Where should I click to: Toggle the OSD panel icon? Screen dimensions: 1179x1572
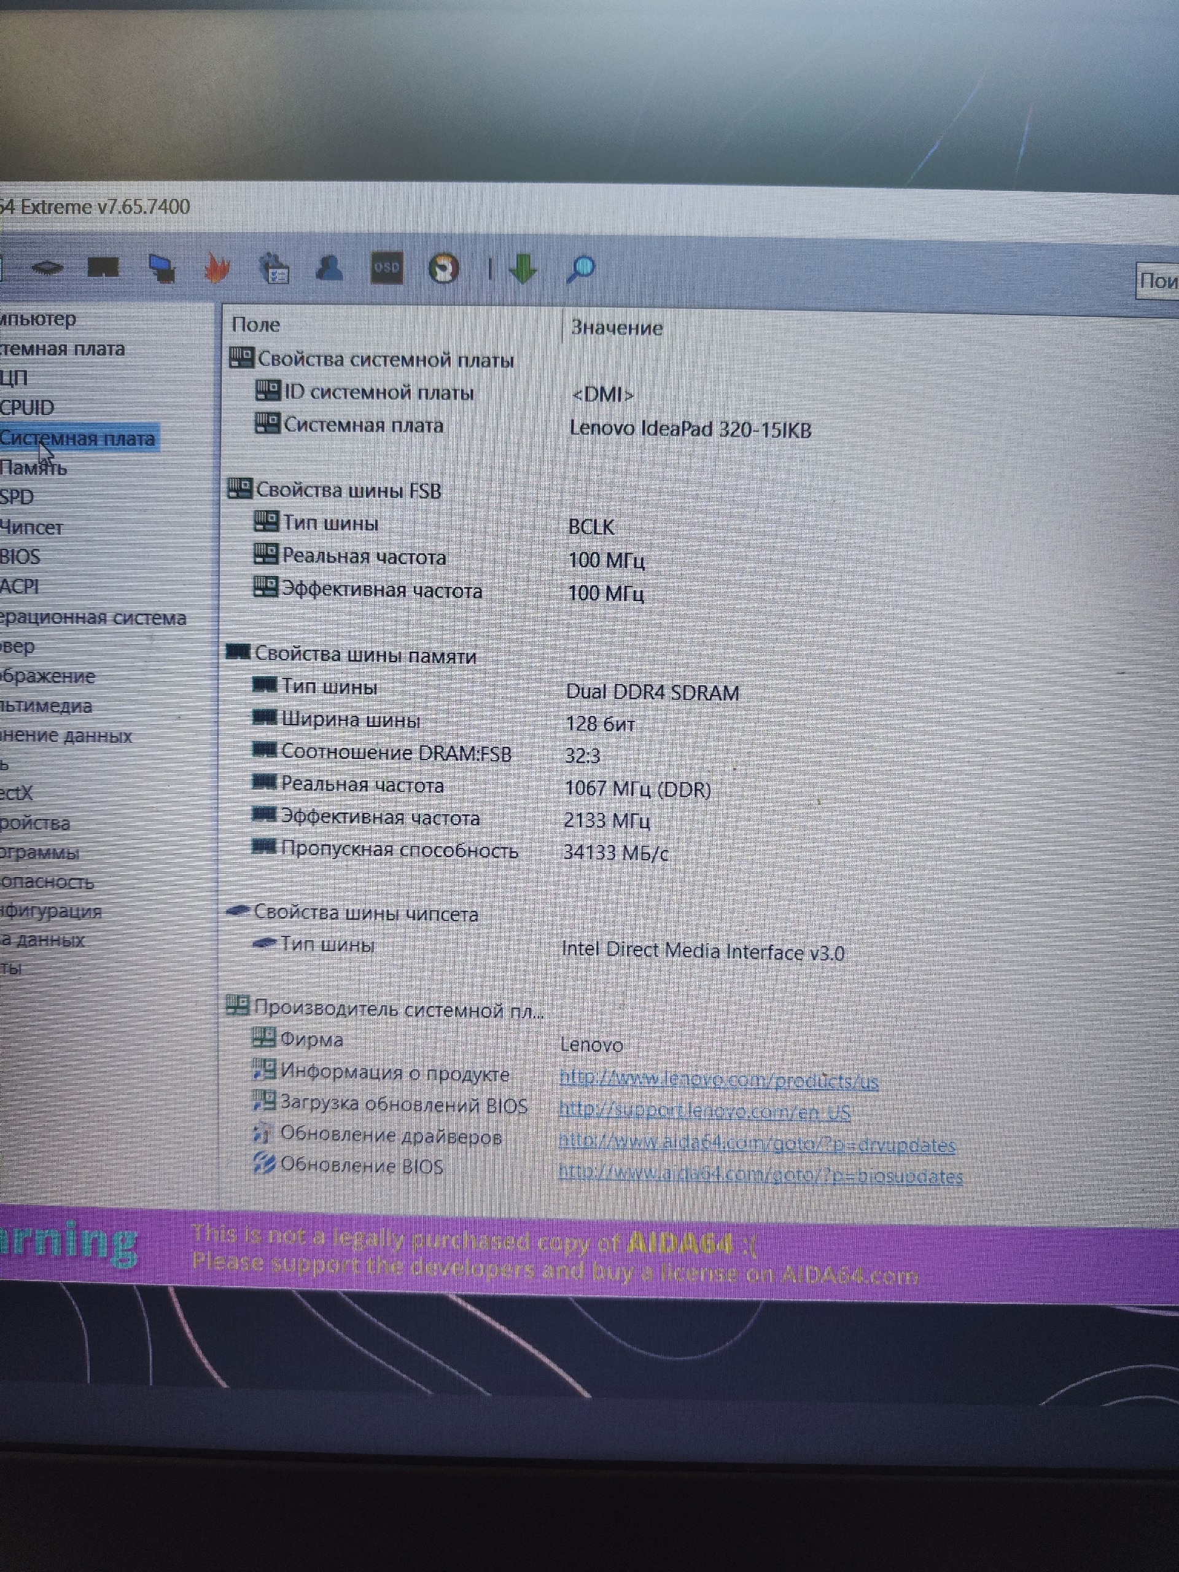coord(387,268)
